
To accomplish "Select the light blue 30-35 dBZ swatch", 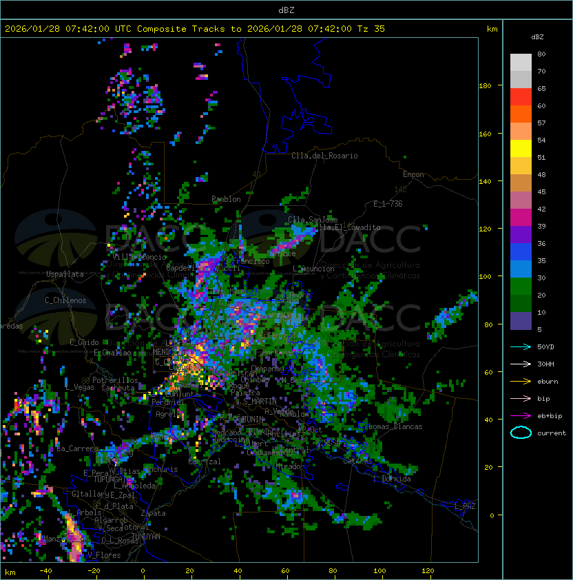I will tap(521, 269).
